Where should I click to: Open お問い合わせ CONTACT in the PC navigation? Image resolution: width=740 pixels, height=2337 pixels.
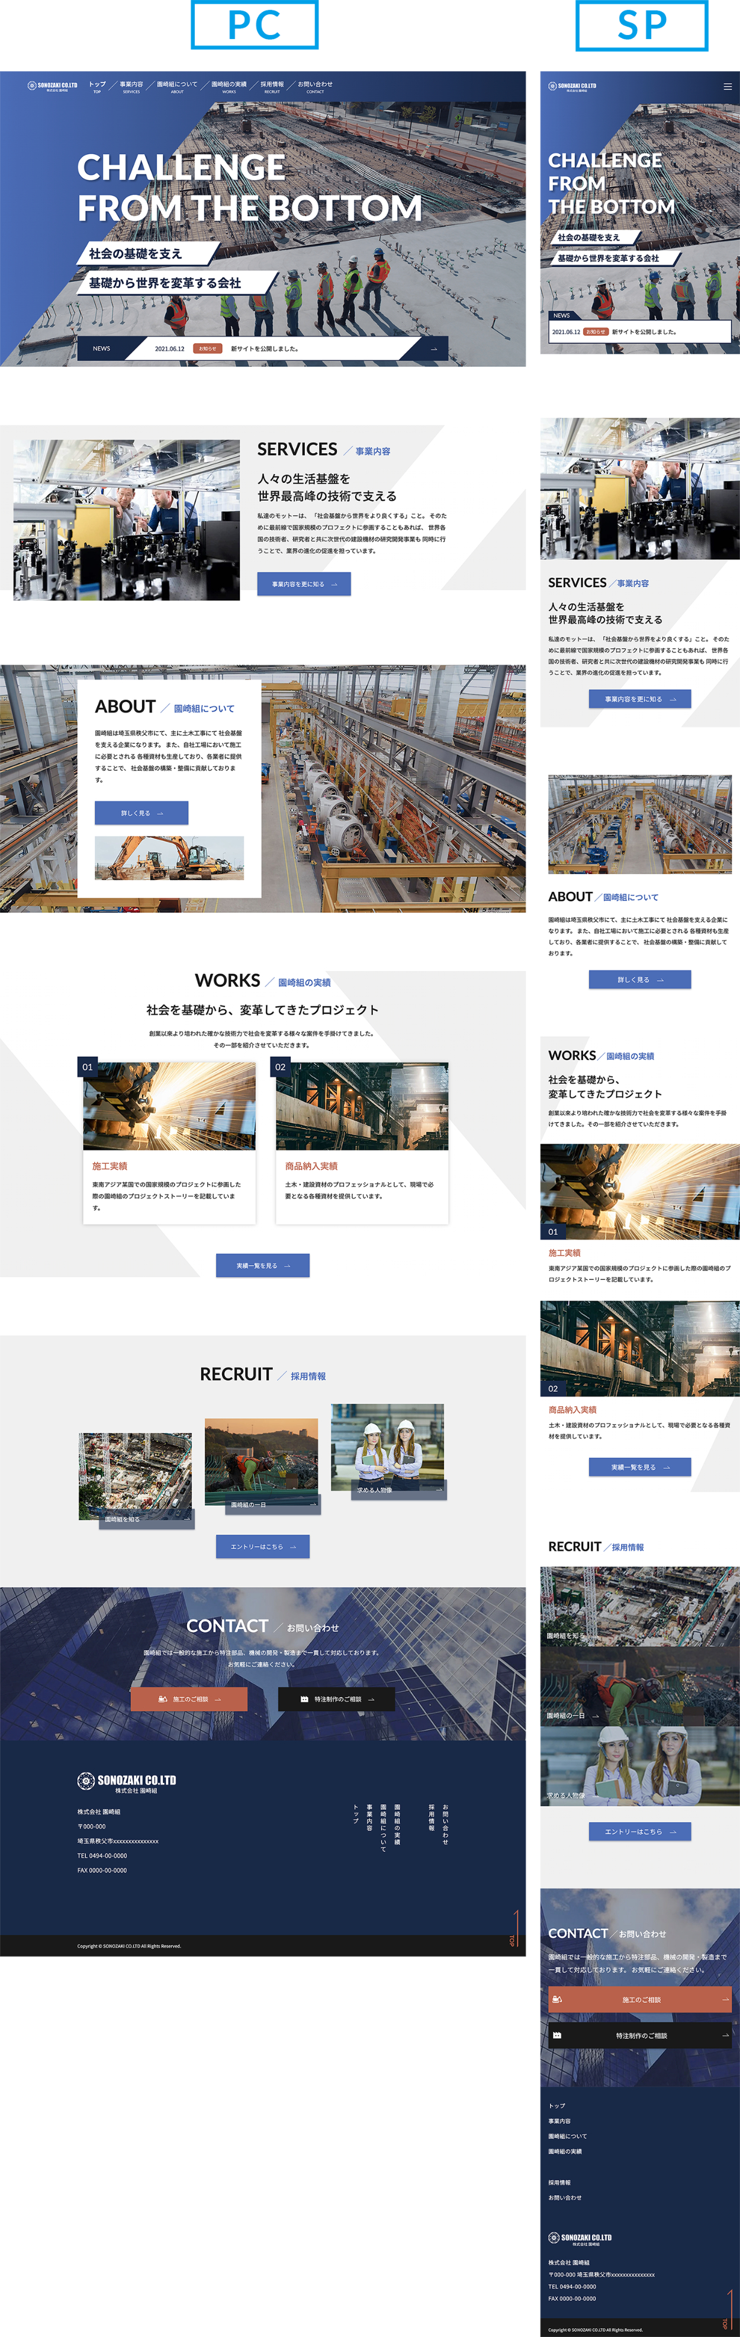point(315,86)
